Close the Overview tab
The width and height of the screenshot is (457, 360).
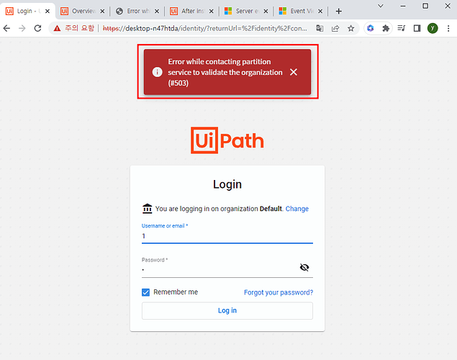(x=102, y=12)
